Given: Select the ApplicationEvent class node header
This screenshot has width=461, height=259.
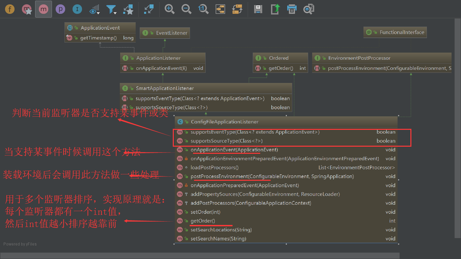Looking at the screenshot, I should (100, 28).
